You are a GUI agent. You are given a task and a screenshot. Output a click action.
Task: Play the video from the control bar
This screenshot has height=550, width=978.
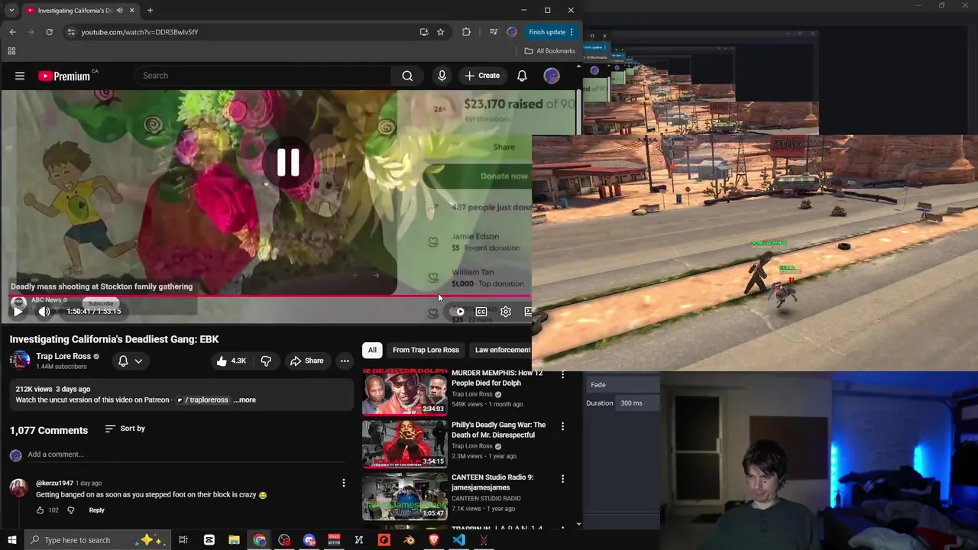pos(18,311)
